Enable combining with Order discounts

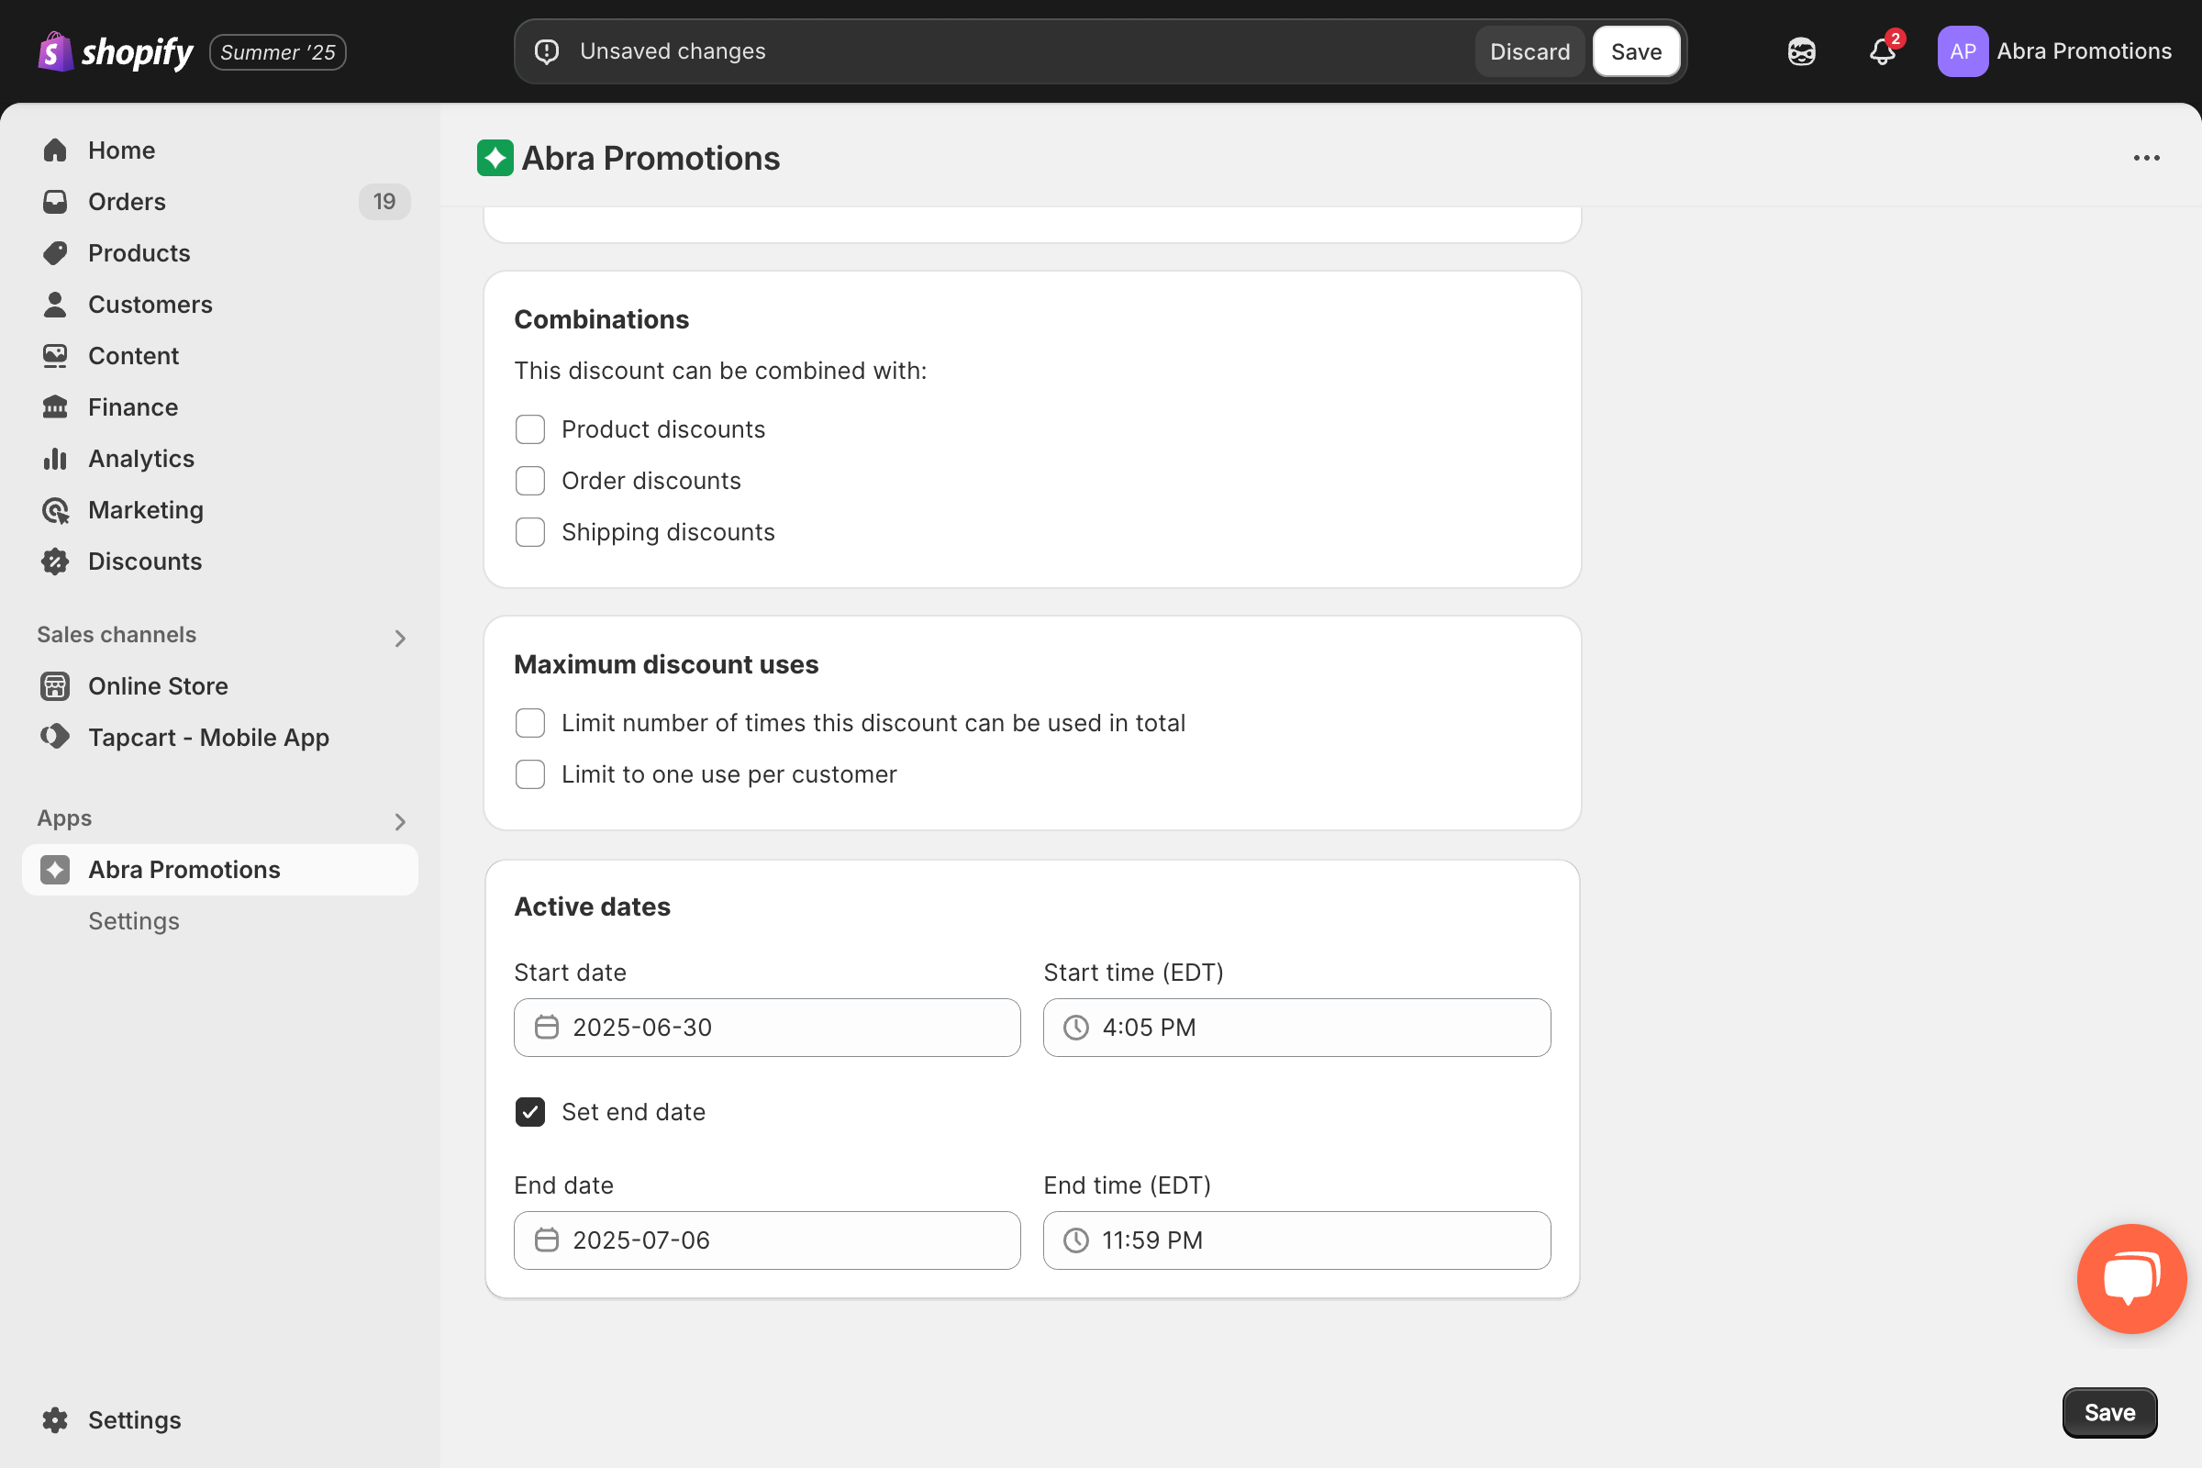(530, 481)
